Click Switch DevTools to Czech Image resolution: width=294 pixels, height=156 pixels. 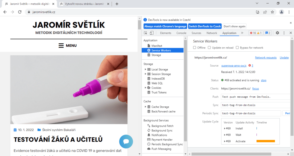(x=205, y=26)
